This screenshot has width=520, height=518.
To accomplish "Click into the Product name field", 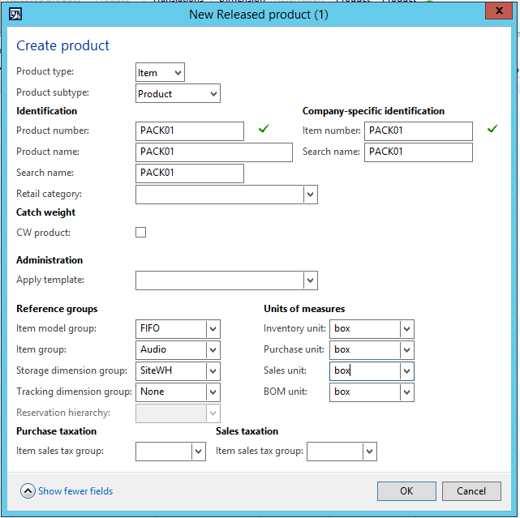I will pyautogui.click(x=214, y=152).
